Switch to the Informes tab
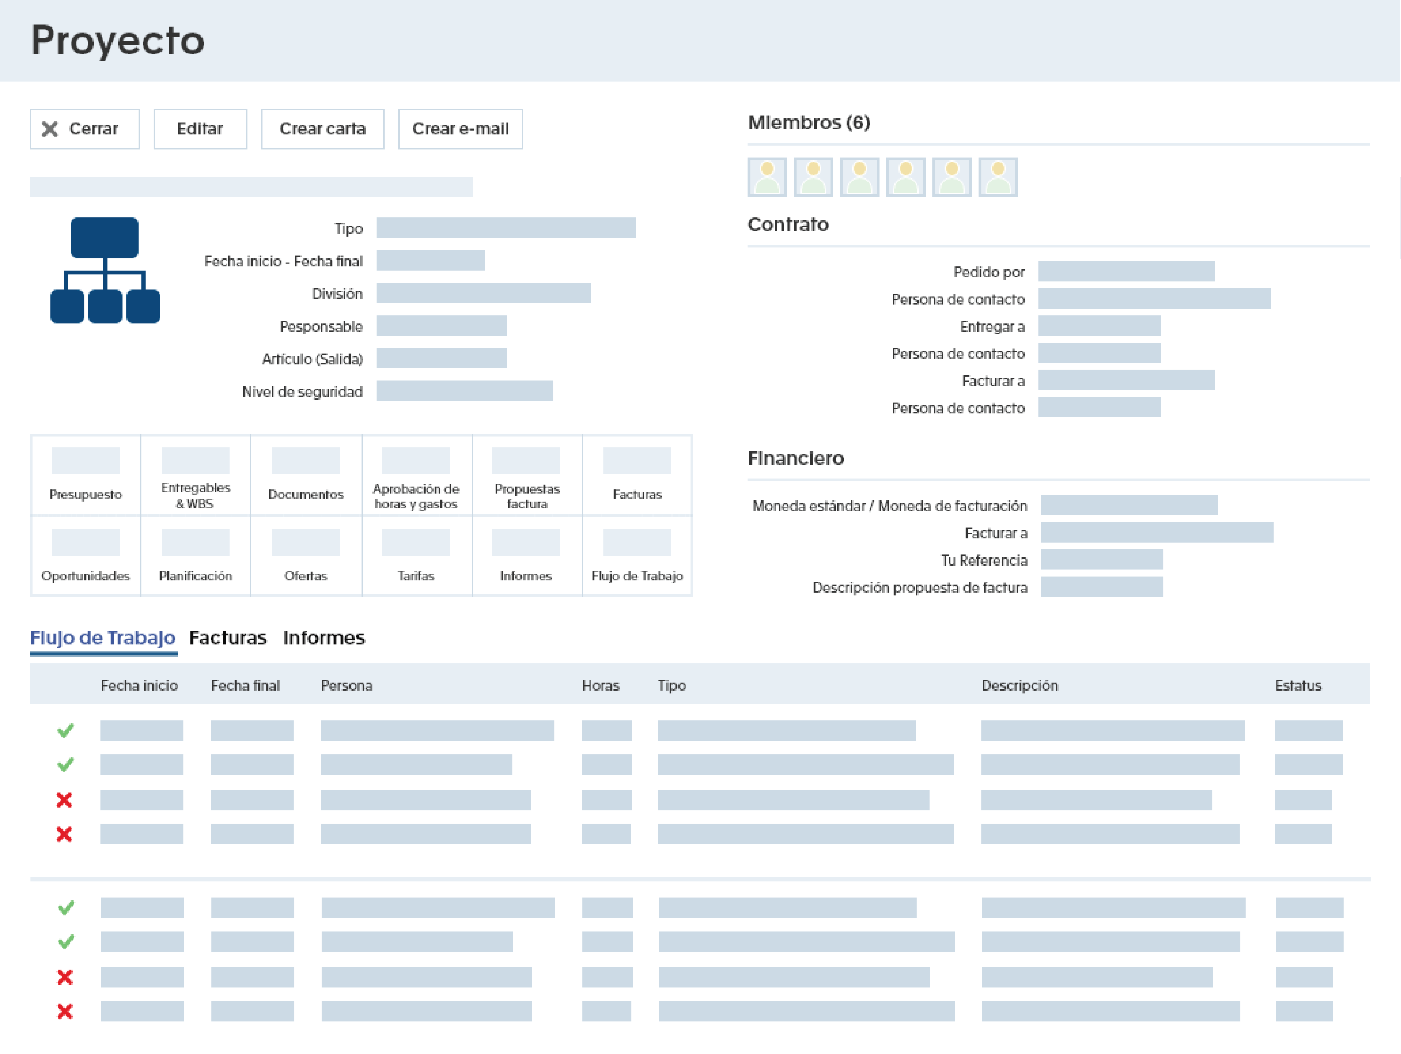Screen dimensions: 1401x1054 [x=324, y=638]
